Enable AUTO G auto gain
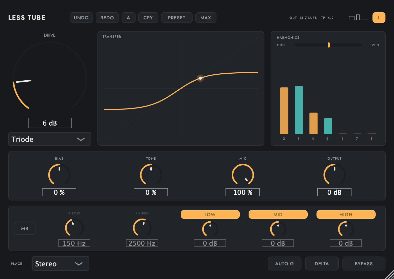The height and width of the screenshot is (279, 394). [x=284, y=263]
